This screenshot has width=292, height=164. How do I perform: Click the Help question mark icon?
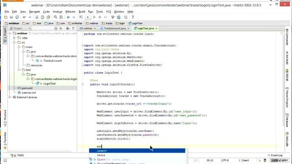(x=133, y=17)
